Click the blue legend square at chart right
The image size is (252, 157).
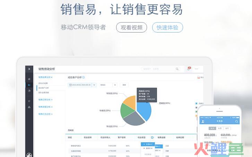pyautogui.click(x=197, y=103)
